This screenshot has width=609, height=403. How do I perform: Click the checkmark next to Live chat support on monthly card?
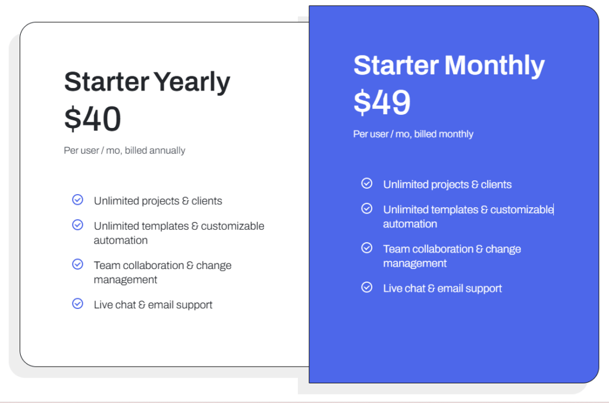367,287
